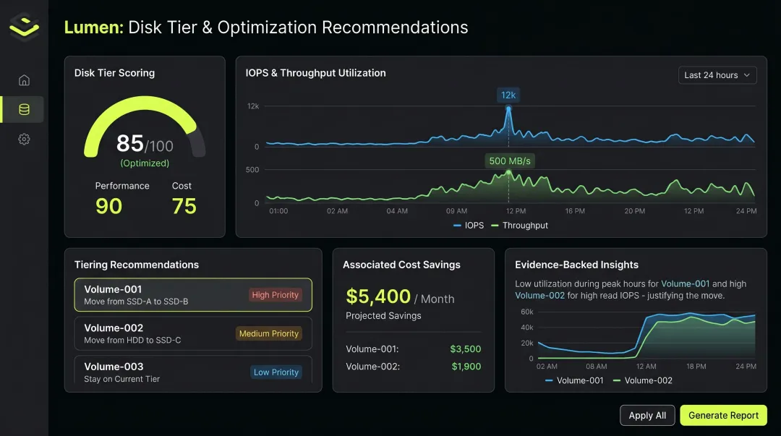Click the 18 PM label in insights chart
This screenshot has height=436, width=781.
tap(696, 367)
